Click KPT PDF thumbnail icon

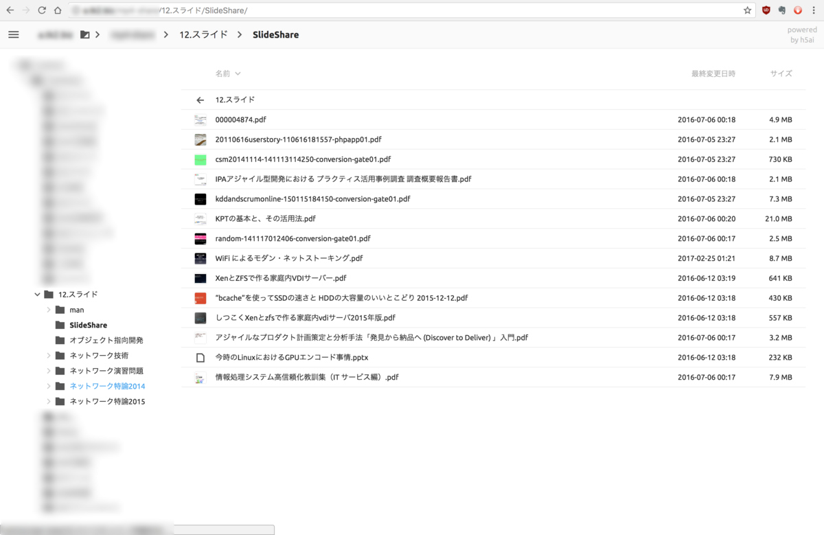200,219
